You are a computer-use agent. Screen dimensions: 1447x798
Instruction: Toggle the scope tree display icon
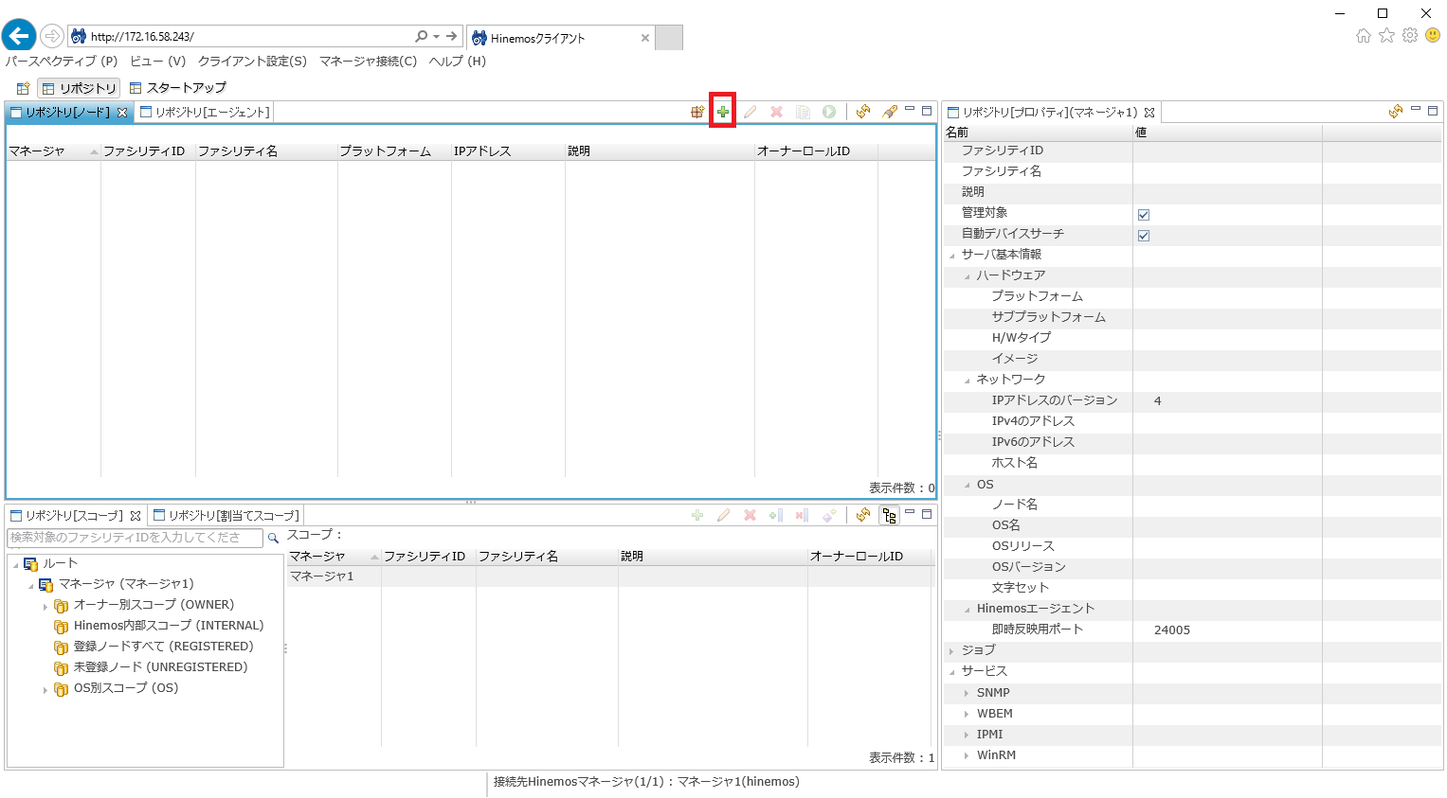click(889, 515)
